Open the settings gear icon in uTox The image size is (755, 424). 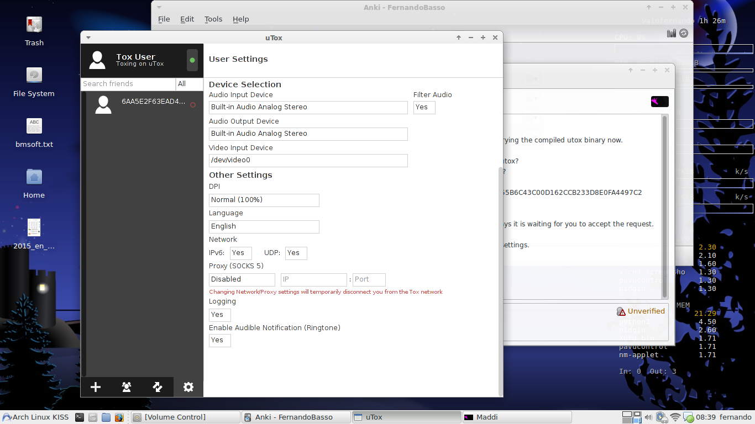(x=188, y=387)
